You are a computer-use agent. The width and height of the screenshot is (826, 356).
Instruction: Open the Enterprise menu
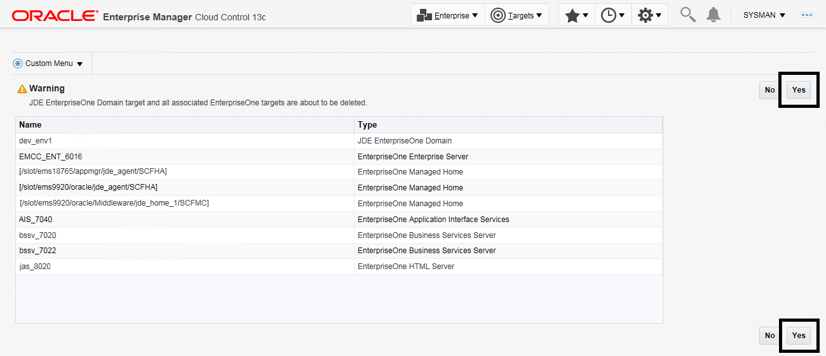pyautogui.click(x=447, y=15)
